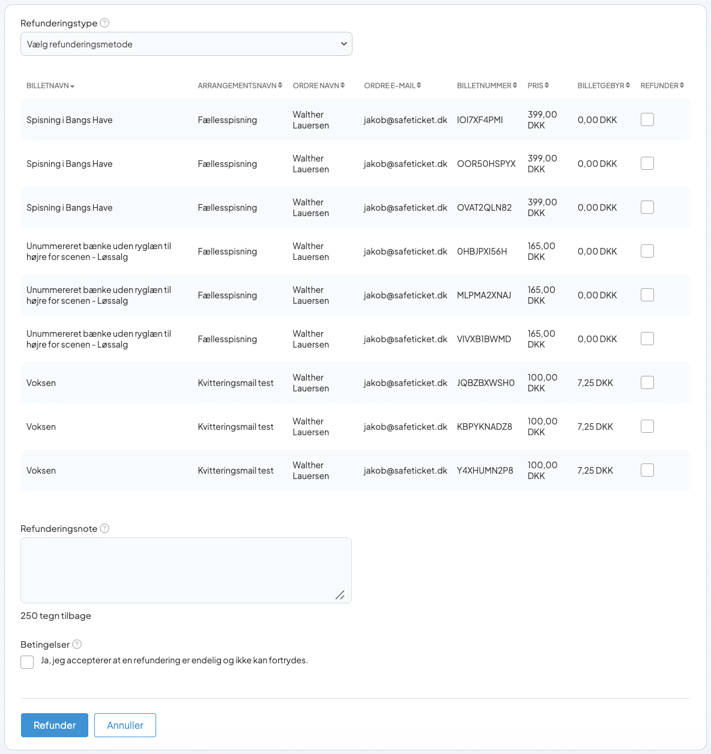Tick refund checkbox for ticket Y4XHUMN2P8

(647, 470)
